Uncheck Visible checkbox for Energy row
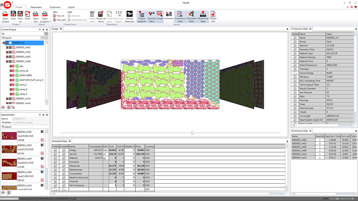This screenshot has height=201, width=358. tap(55, 150)
